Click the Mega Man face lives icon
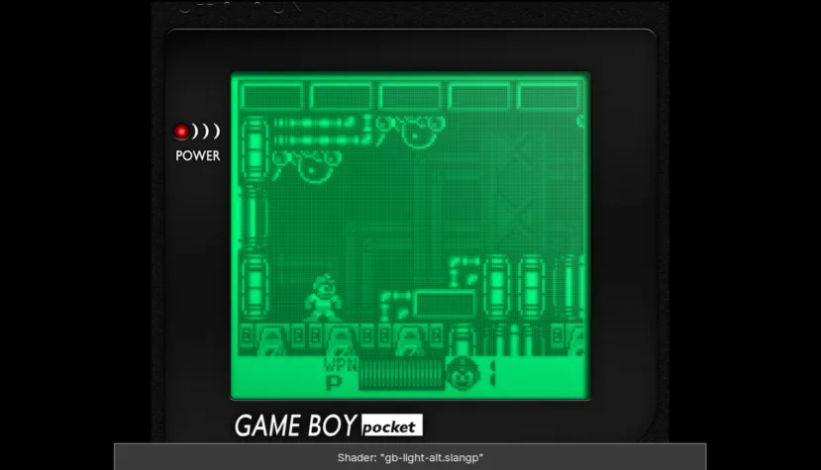 463,373
